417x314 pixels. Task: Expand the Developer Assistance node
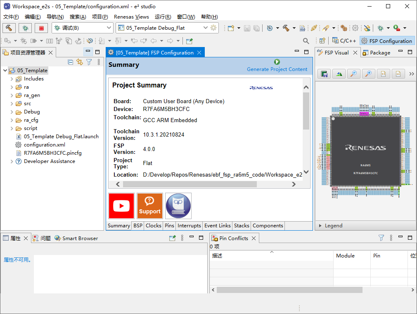[12, 161]
